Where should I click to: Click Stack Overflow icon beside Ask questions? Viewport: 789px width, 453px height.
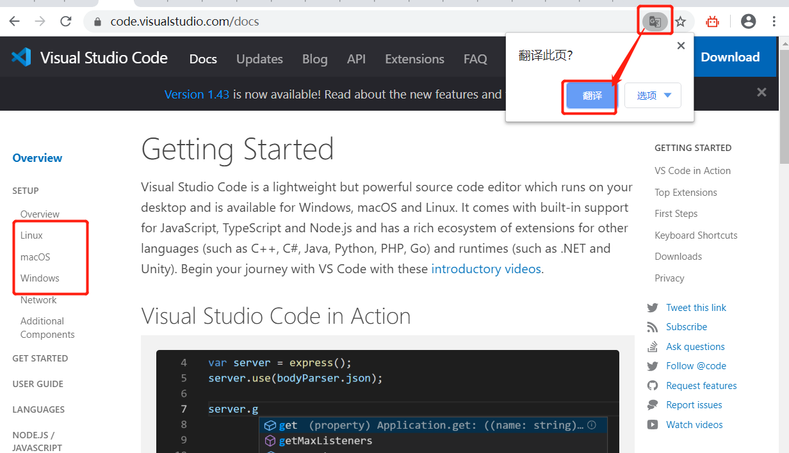(x=653, y=347)
